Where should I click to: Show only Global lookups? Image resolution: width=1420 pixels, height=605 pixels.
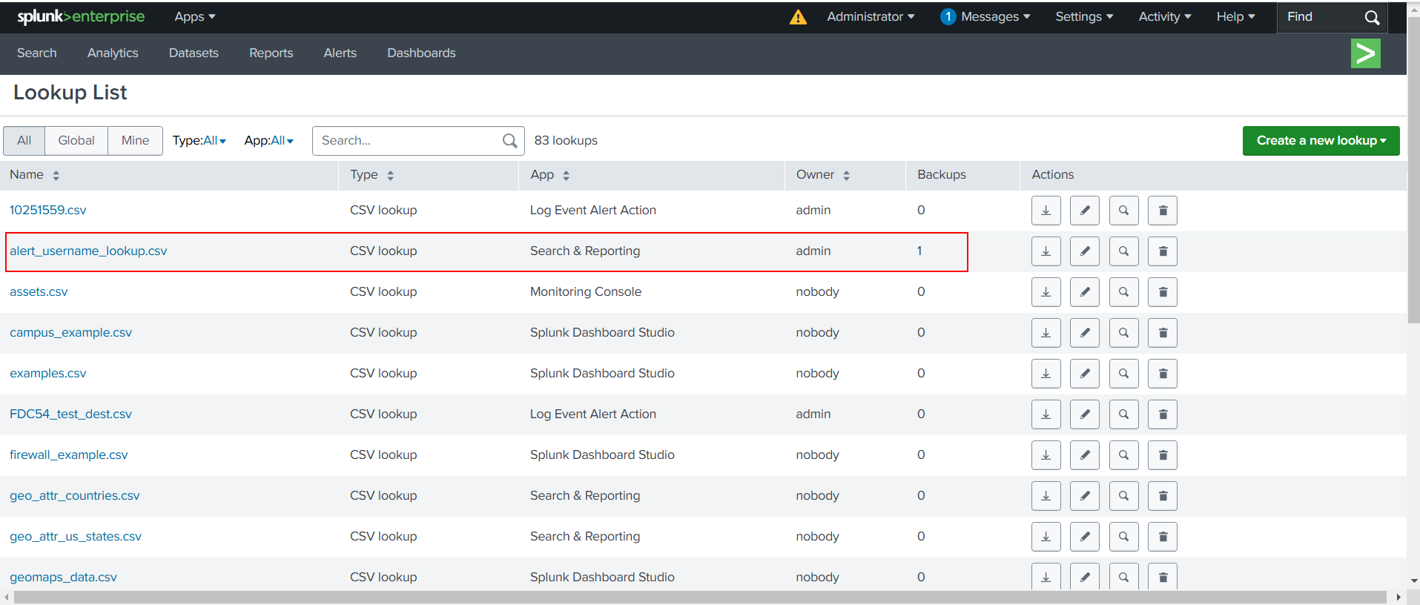pyautogui.click(x=76, y=141)
